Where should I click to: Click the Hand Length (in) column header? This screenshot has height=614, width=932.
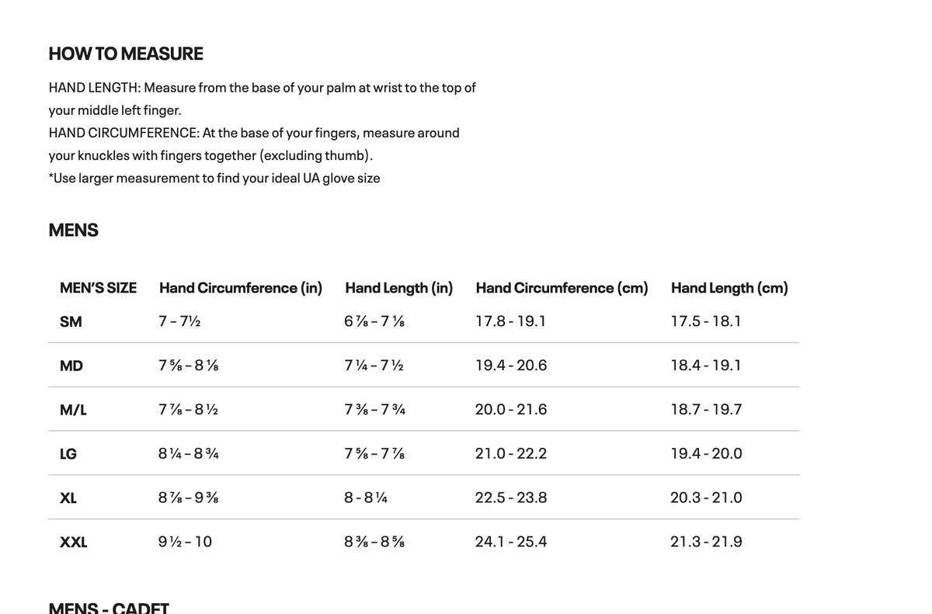click(398, 288)
